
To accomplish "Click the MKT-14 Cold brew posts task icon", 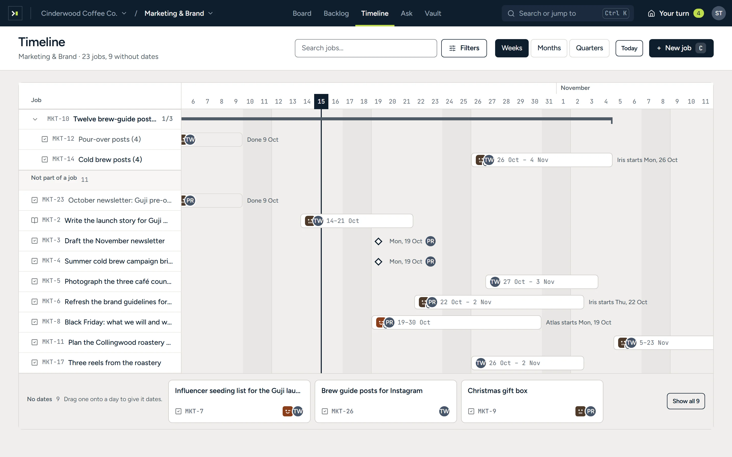I will coord(45,160).
